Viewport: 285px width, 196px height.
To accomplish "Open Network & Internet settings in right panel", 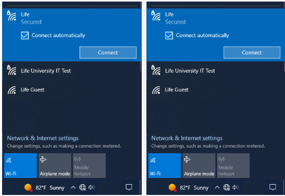I will [x=187, y=138].
